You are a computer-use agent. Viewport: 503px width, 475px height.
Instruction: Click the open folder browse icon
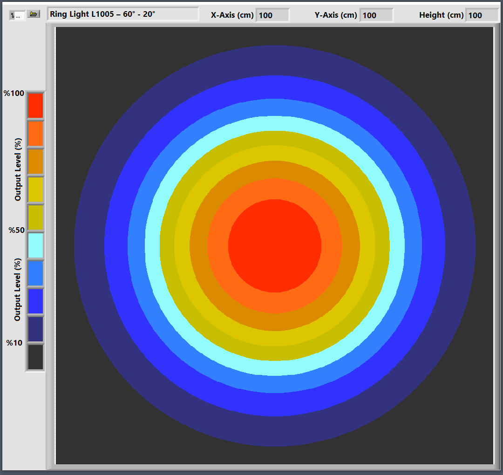(34, 14)
